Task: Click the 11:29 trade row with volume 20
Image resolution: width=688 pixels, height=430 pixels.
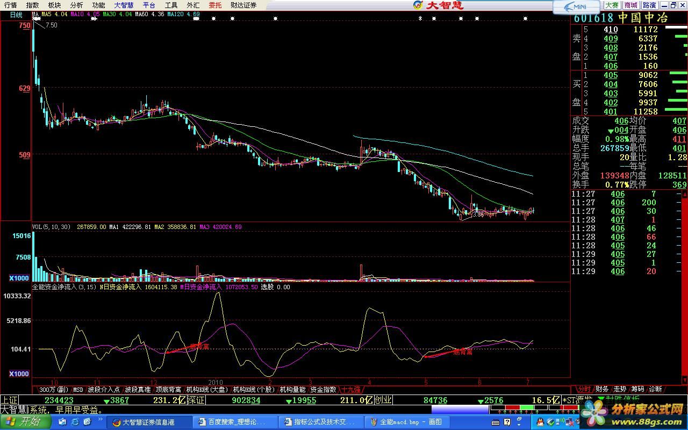Action: [x=629, y=271]
